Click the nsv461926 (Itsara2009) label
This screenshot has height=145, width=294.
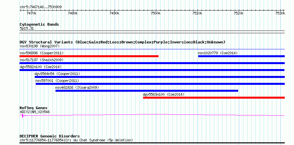pos(77,87)
